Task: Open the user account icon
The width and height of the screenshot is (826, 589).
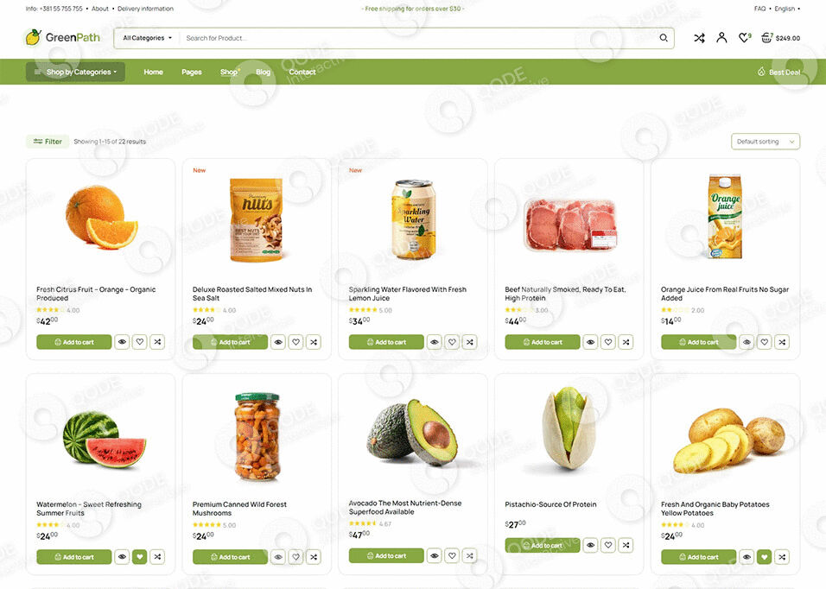Action: click(721, 37)
